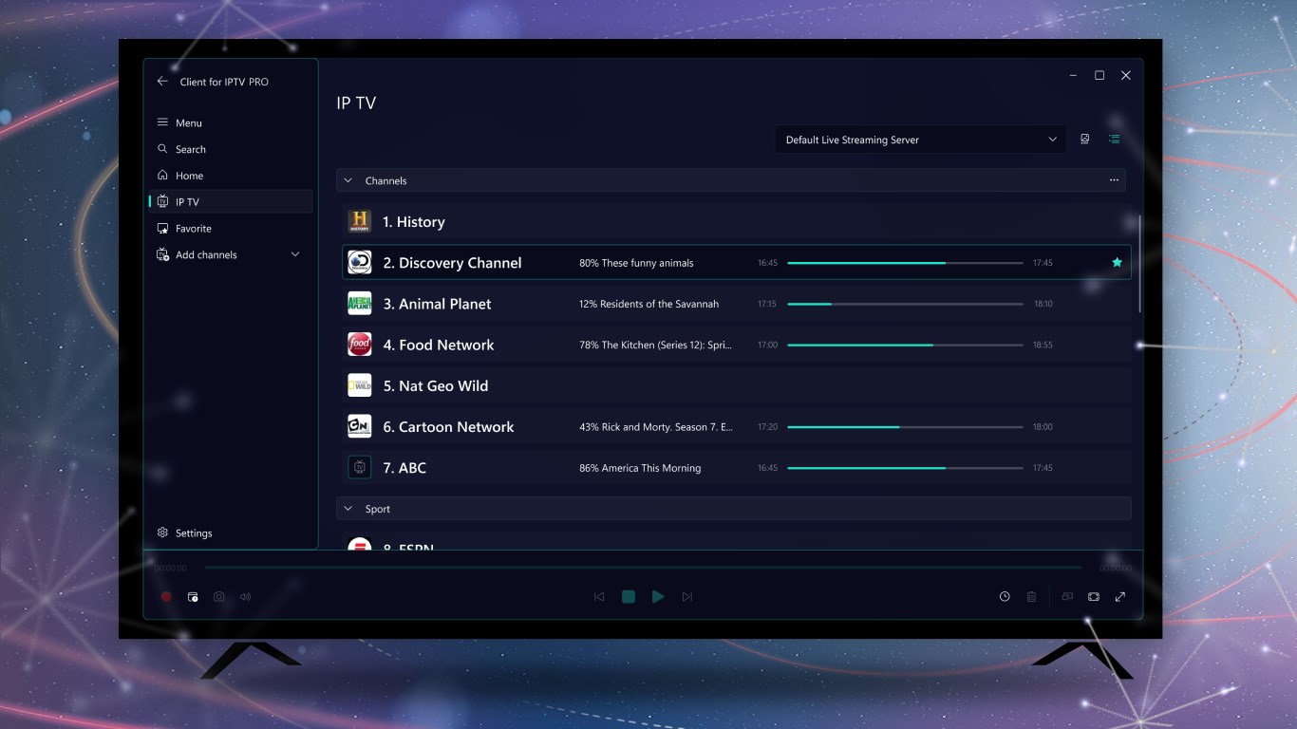Skip to the previous channel
1297x729 pixels.
coord(599,597)
